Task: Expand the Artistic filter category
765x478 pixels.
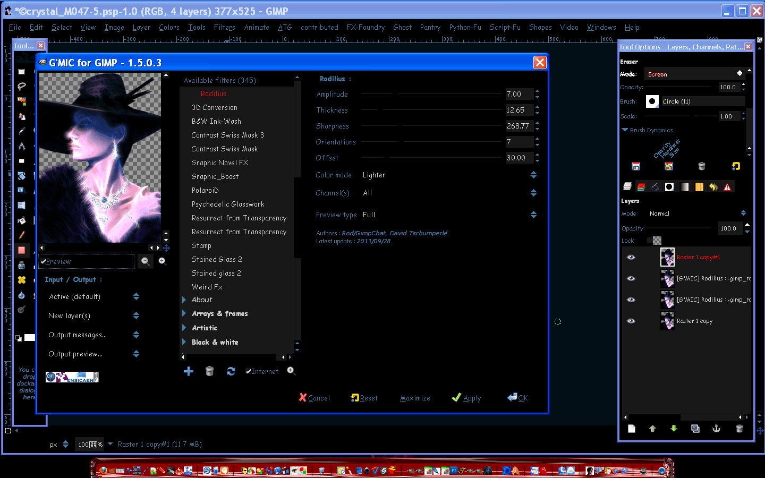Action: click(184, 328)
